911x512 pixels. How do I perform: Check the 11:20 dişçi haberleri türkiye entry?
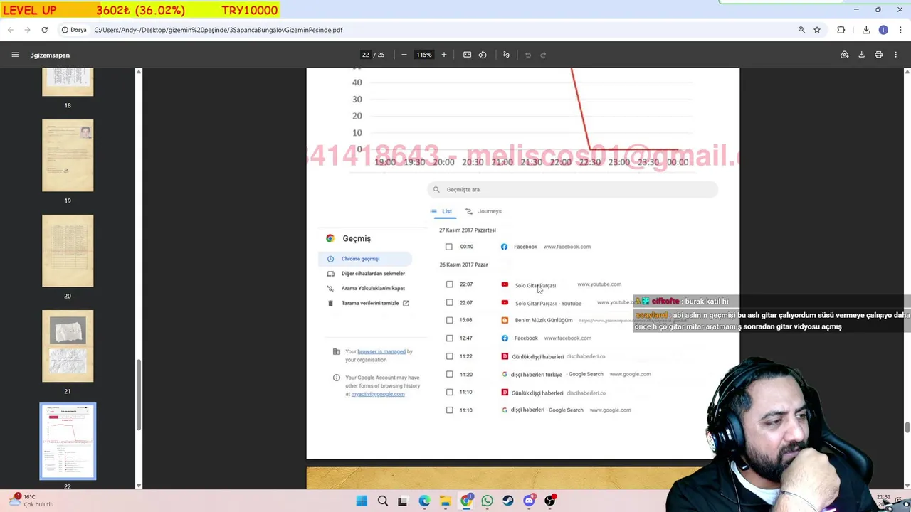tap(449, 374)
